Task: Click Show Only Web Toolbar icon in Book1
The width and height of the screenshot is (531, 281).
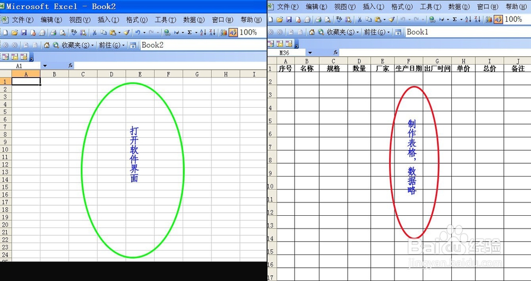Action: [x=398, y=32]
